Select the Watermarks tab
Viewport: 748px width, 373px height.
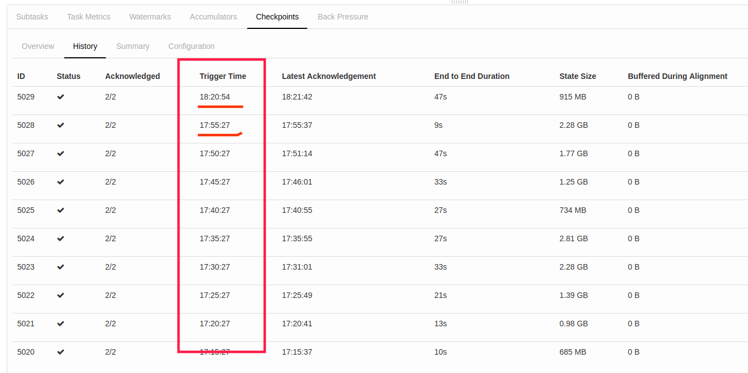(150, 17)
